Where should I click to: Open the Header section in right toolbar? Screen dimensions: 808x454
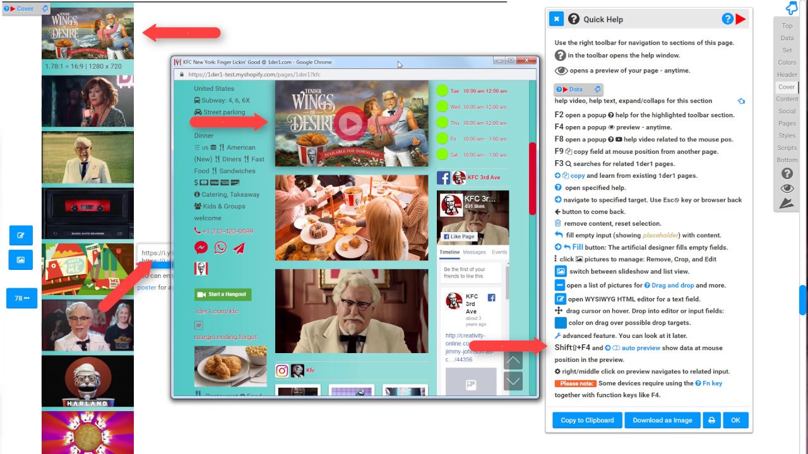pos(787,74)
